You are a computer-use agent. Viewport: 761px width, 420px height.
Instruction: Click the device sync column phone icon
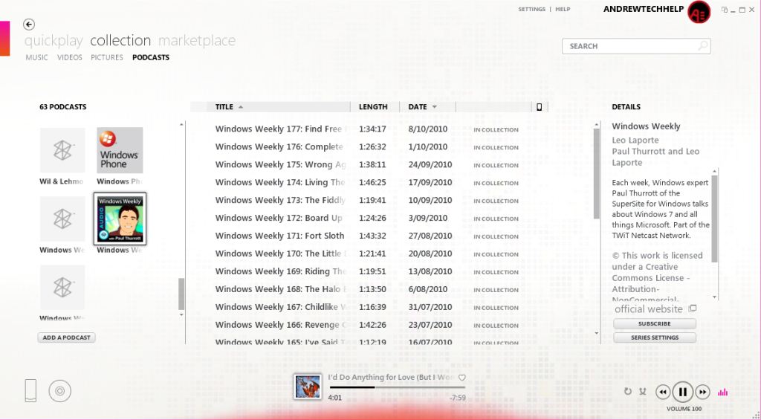pos(540,107)
